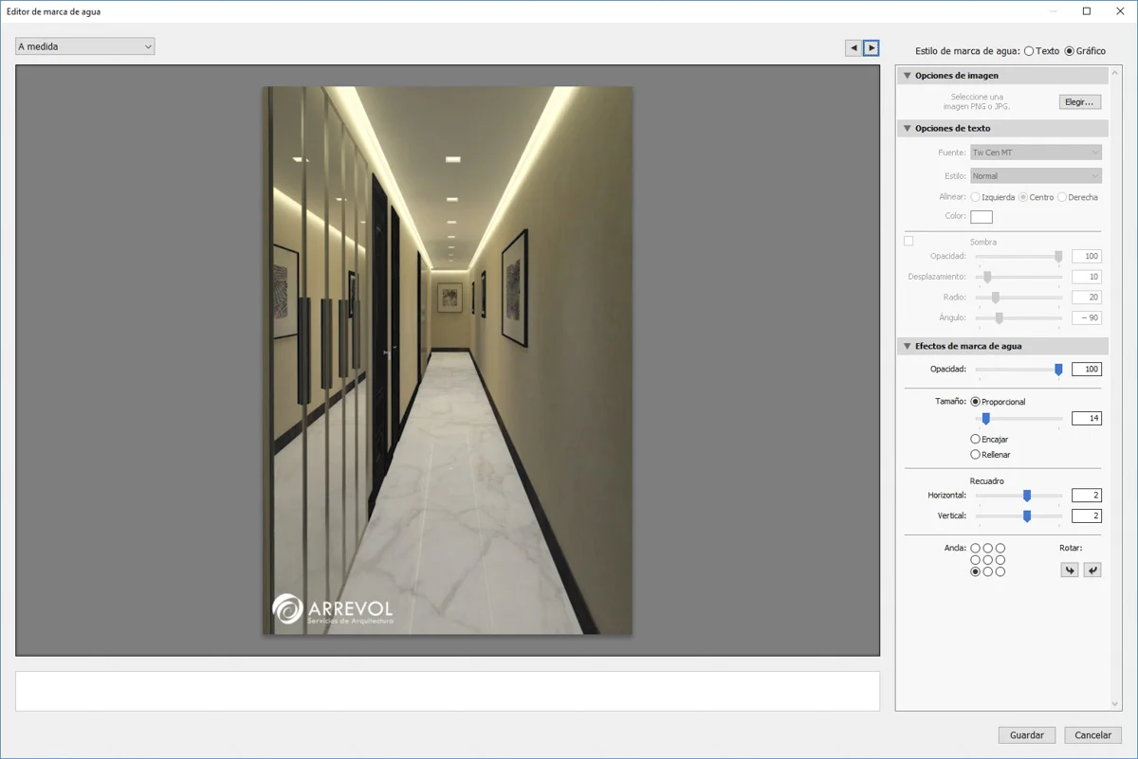This screenshot has width=1138, height=759.
Task: Set anchor to top-center point
Action: pyautogui.click(x=988, y=548)
